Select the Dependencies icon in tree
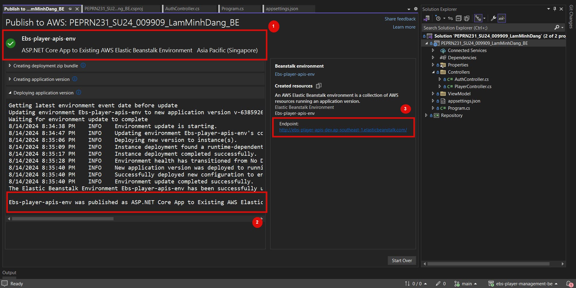The image size is (576, 288). (443, 58)
